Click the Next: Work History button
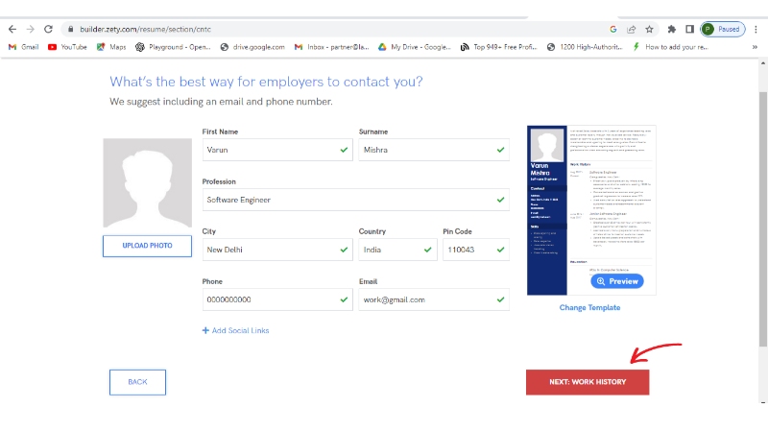The image size is (768, 431). [587, 382]
